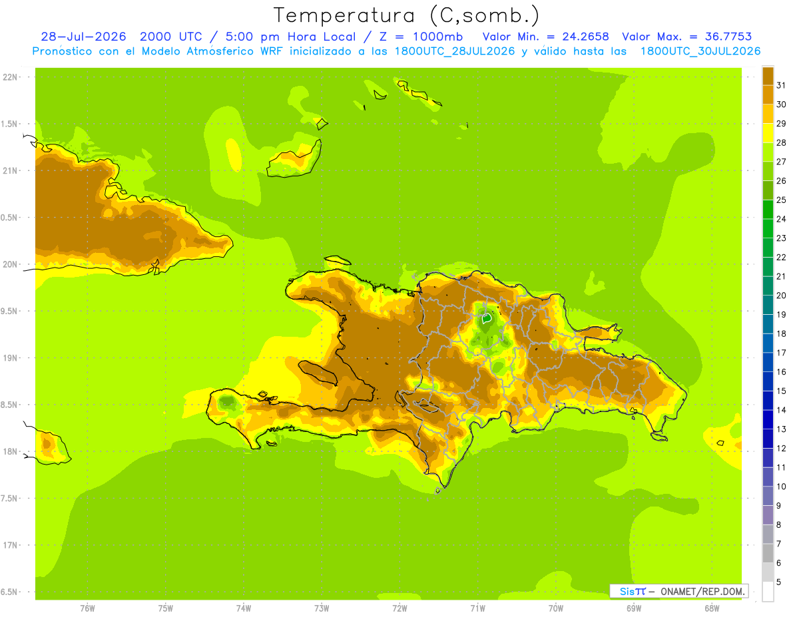
Task: Click the 71W longitude axis label
Action: (477, 608)
